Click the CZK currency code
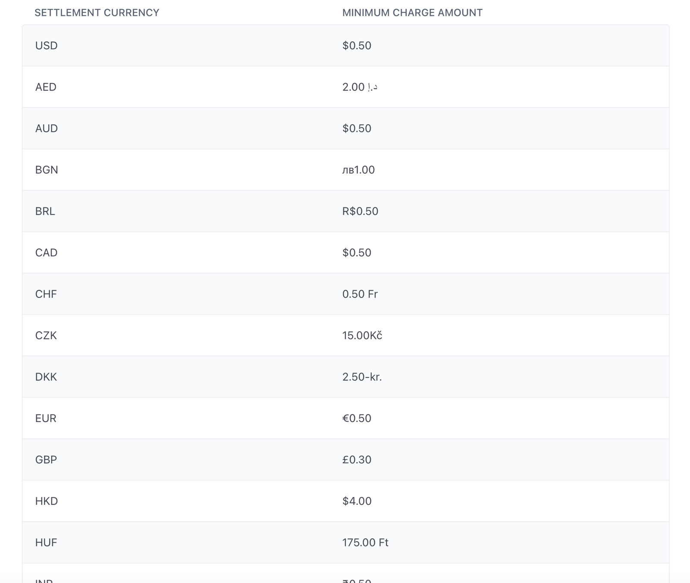This screenshot has height=583, width=690. point(46,335)
